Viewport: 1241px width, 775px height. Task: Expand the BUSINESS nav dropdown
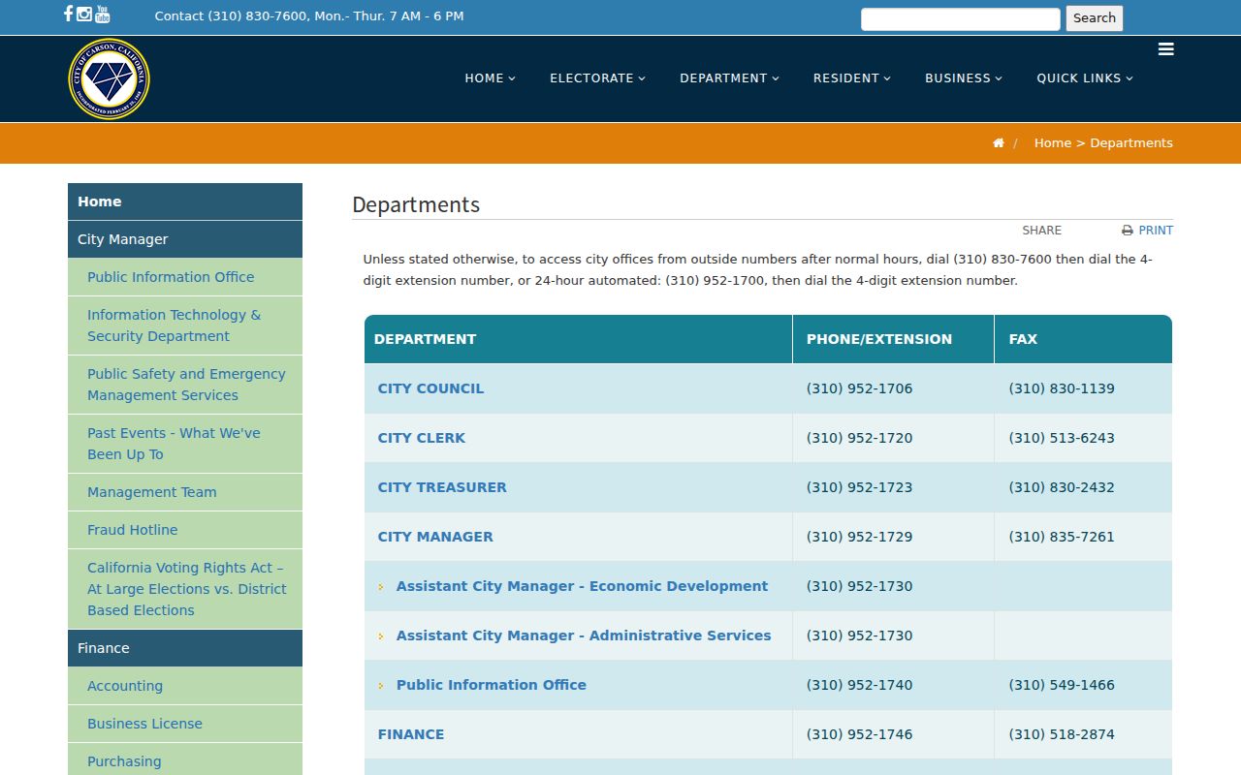964,78
